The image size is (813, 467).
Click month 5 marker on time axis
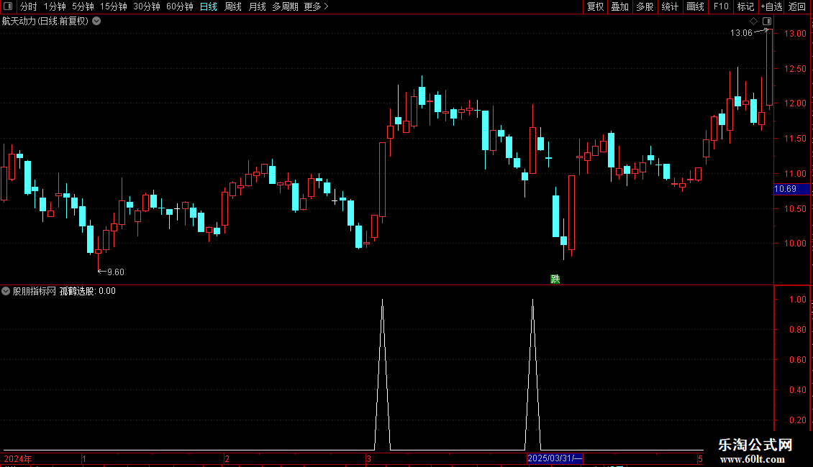pyautogui.click(x=700, y=458)
